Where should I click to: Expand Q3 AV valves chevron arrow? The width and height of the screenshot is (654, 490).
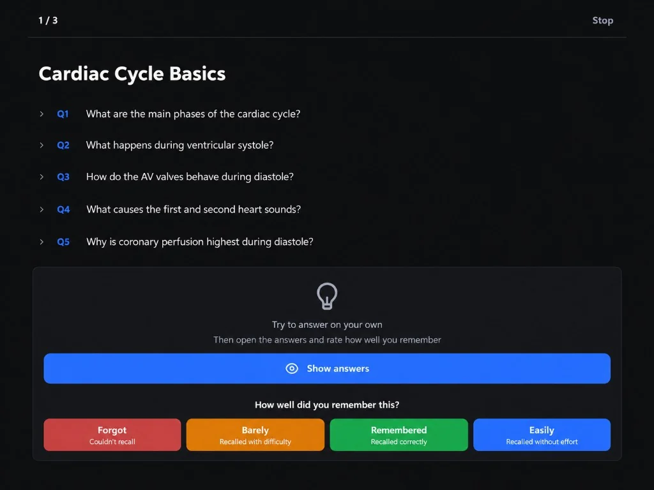(x=42, y=177)
